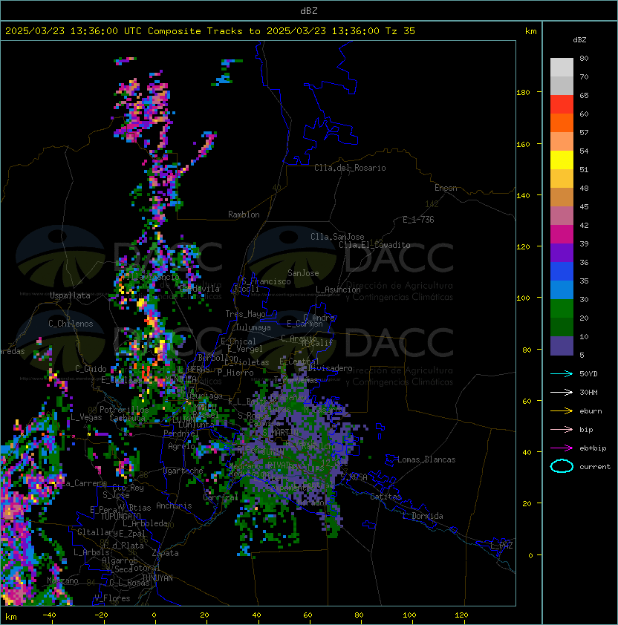Click the Catitas map label

coord(386,497)
